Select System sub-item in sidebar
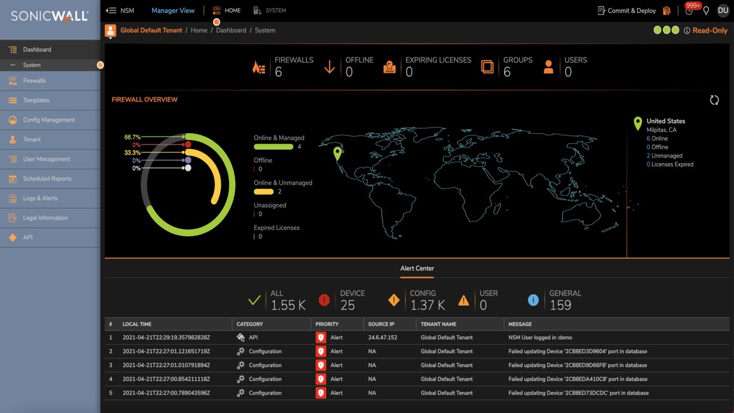This screenshot has height=413, width=734. [x=50, y=65]
